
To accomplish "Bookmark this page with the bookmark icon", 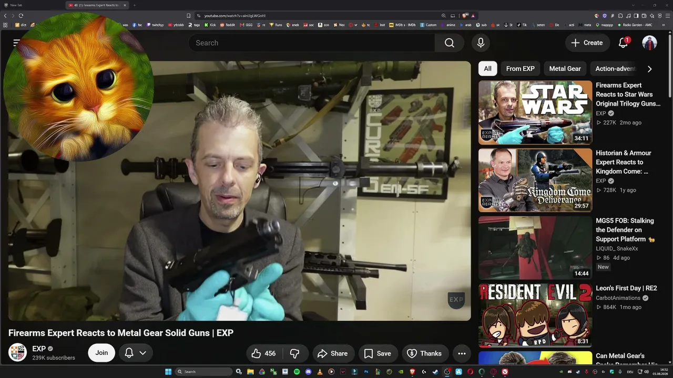I will coord(189,16).
